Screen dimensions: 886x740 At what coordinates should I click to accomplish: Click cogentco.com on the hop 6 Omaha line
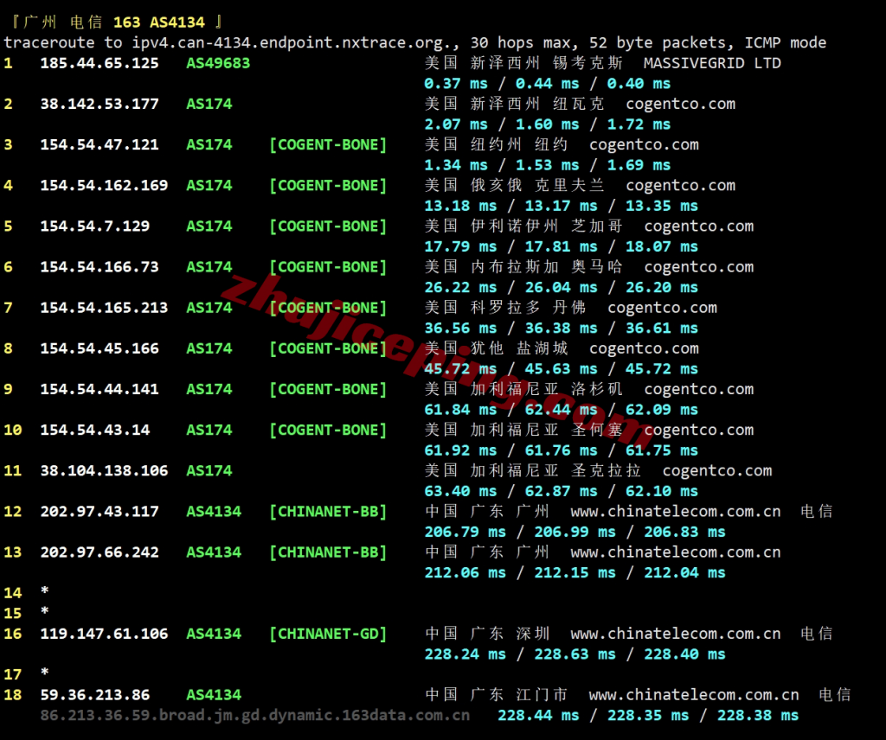(x=698, y=267)
